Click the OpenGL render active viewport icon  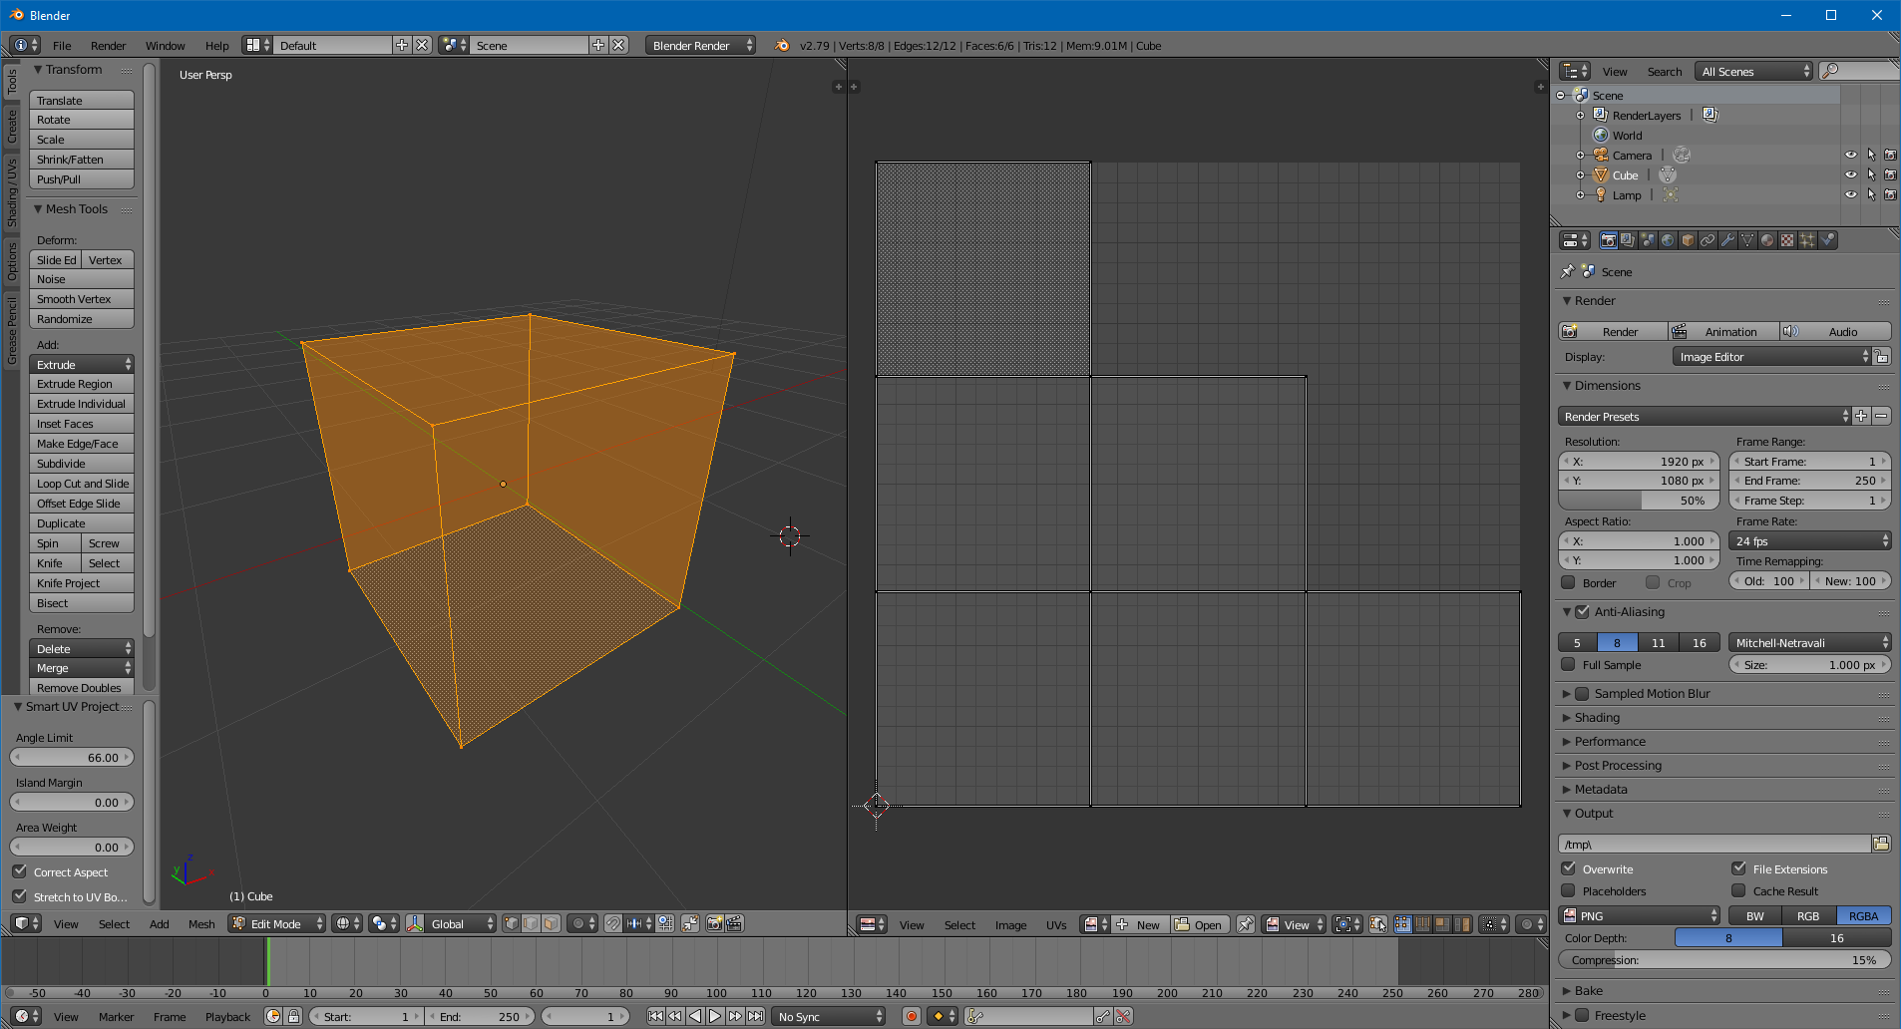point(714,923)
